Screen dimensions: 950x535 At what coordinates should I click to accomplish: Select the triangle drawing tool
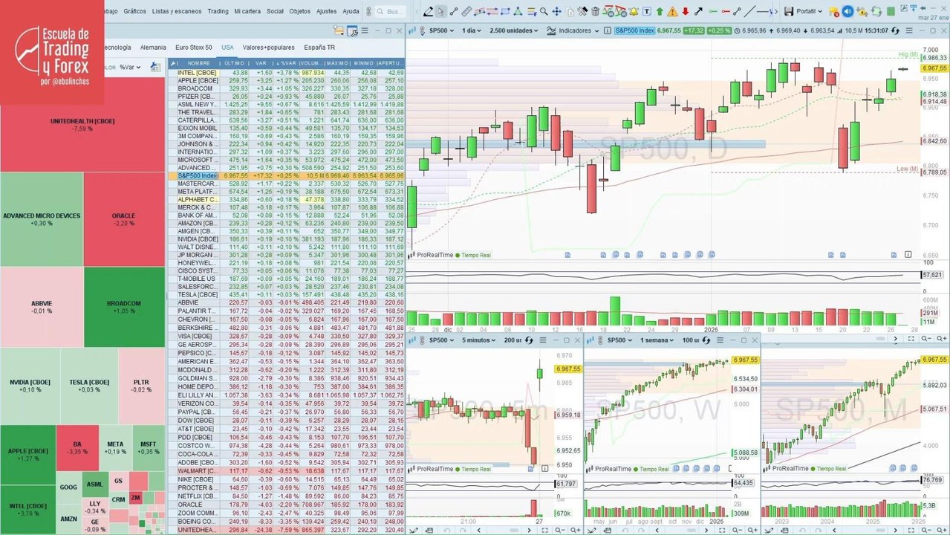[x=518, y=11]
